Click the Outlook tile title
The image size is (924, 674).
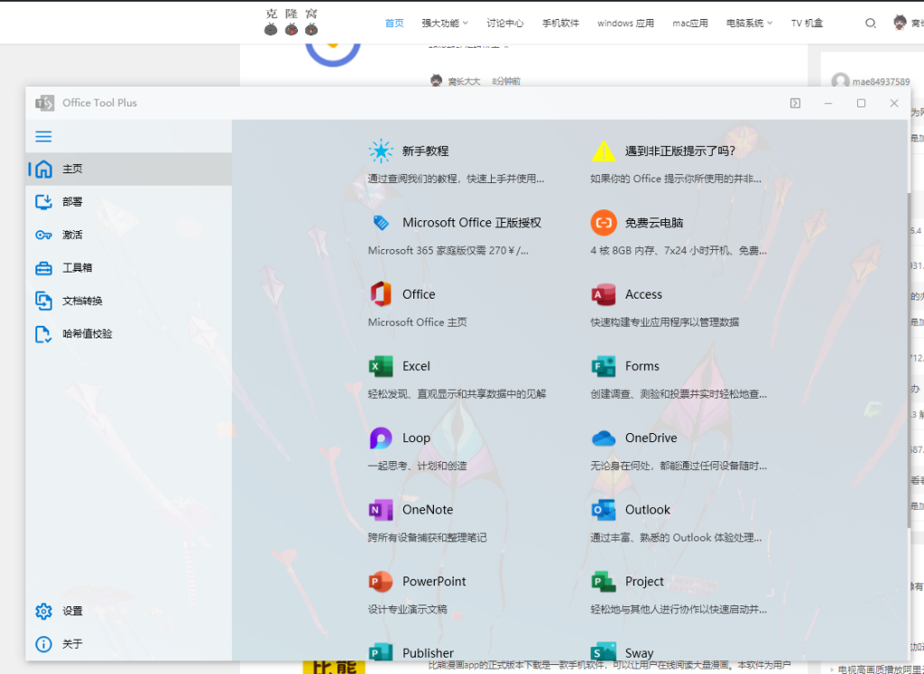coord(648,510)
